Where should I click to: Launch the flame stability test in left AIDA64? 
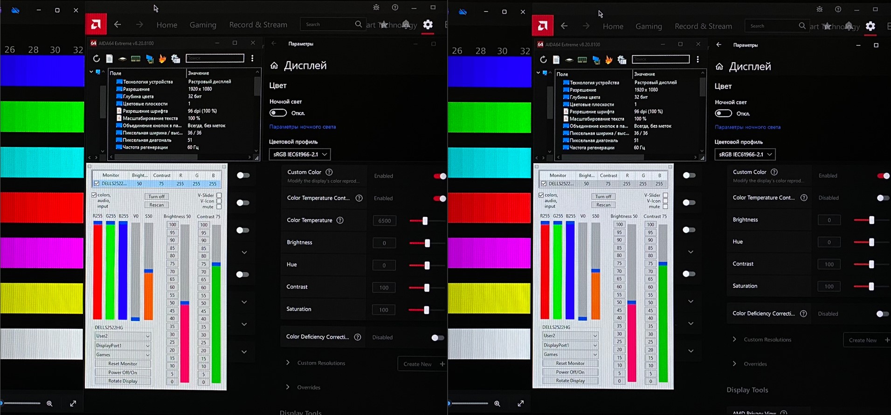click(x=162, y=59)
